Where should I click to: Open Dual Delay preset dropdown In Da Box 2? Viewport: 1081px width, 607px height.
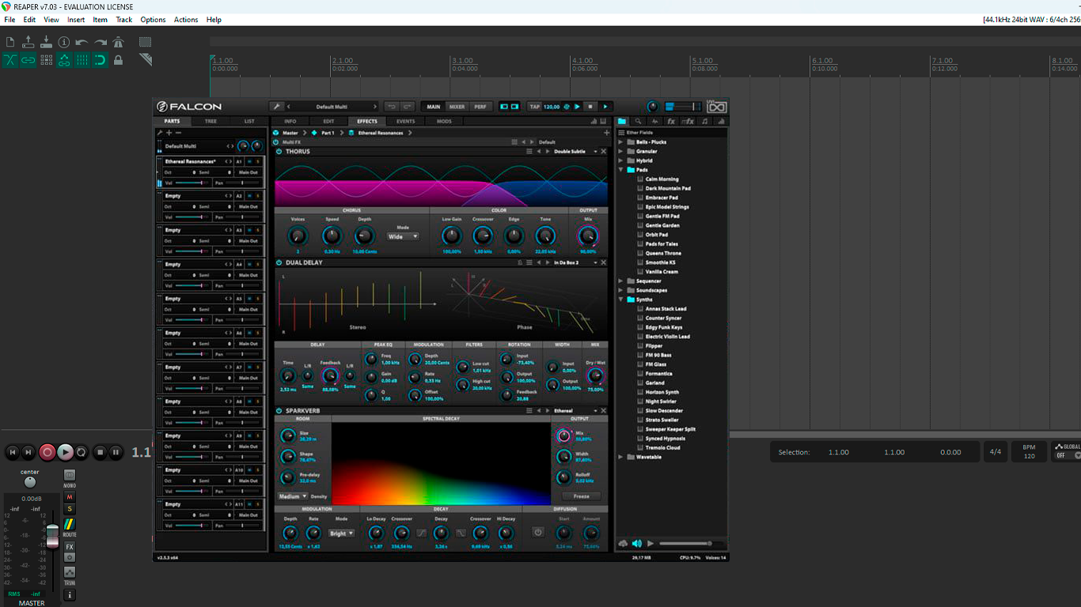575,262
